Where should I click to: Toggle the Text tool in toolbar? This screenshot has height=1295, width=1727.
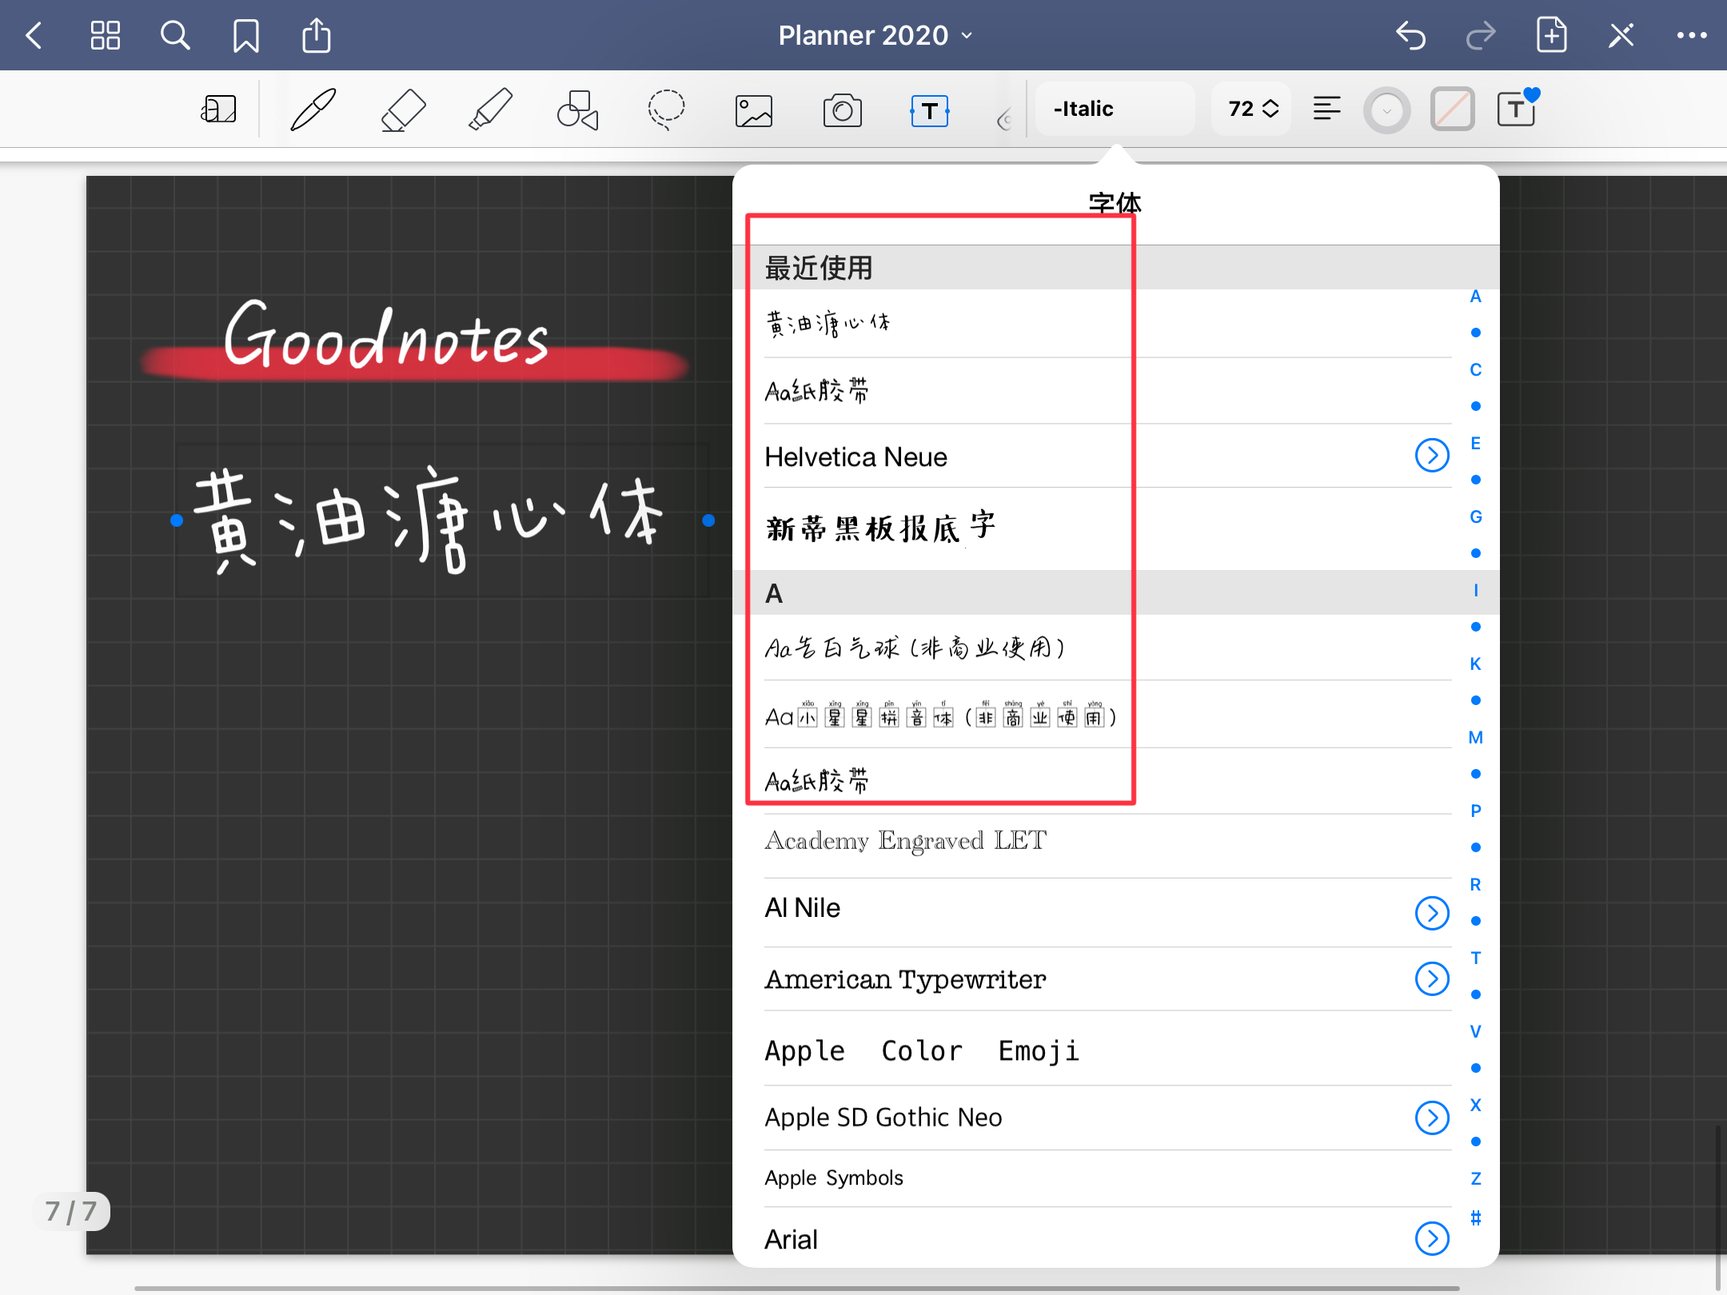[x=929, y=110]
